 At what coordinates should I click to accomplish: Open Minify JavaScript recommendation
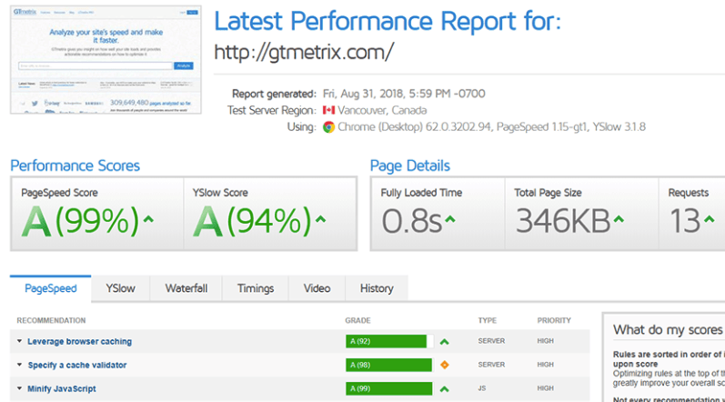tap(62, 388)
